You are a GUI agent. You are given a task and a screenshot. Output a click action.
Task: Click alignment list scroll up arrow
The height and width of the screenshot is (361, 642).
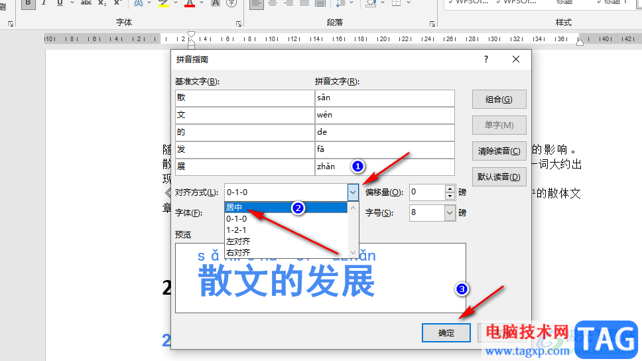(353, 207)
